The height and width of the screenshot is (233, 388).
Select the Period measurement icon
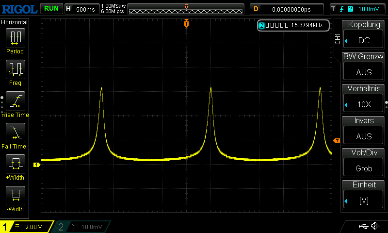pyautogui.click(x=15, y=38)
